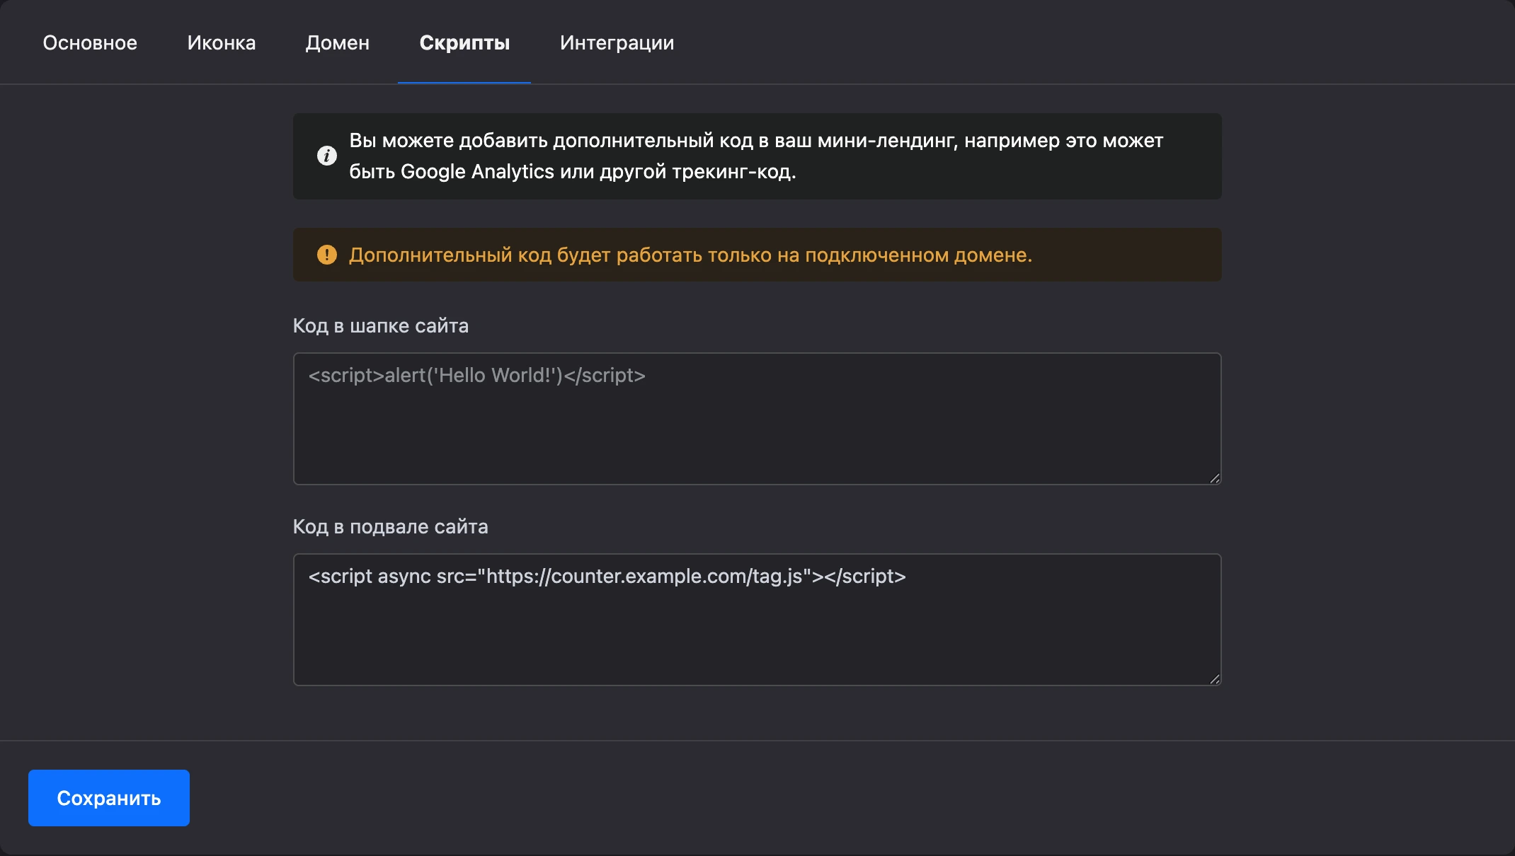Focus the Код в шапке сайта textarea

[757, 419]
